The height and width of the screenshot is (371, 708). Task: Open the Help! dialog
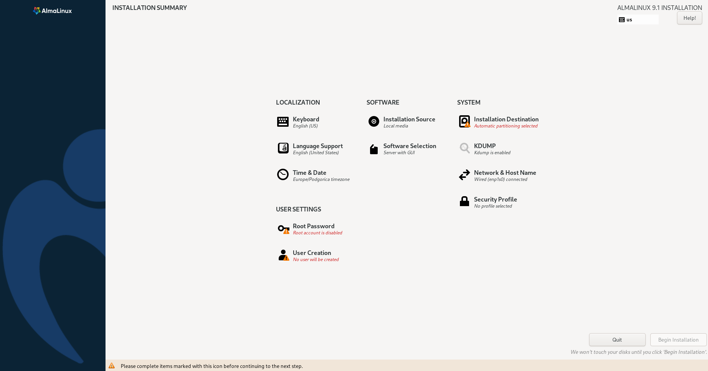coord(689,18)
